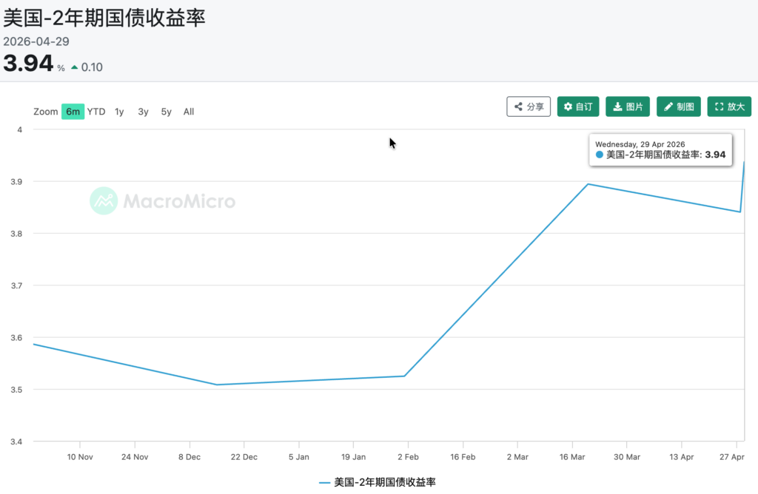Click the fullscreen icon for 放大
Image resolution: width=758 pixels, height=494 pixels.
719,107
